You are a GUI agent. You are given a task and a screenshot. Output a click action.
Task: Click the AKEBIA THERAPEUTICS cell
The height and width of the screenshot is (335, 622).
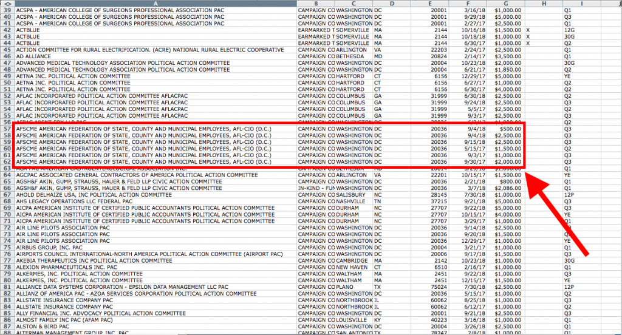(156, 260)
